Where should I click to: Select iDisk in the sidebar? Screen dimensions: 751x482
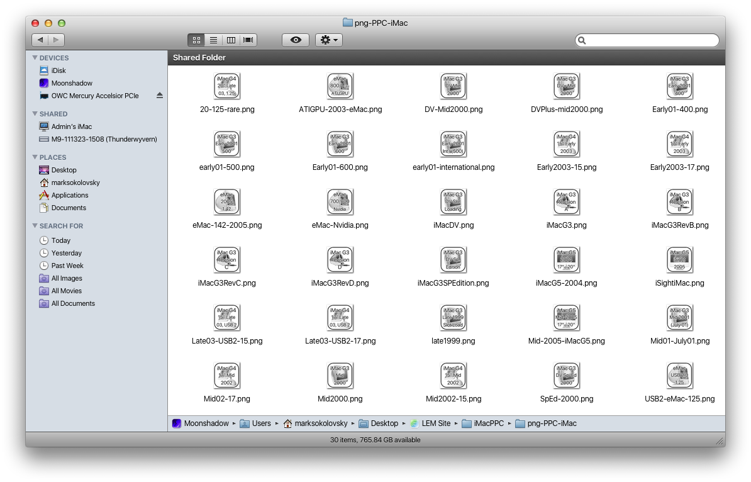(x=58, y=70)
